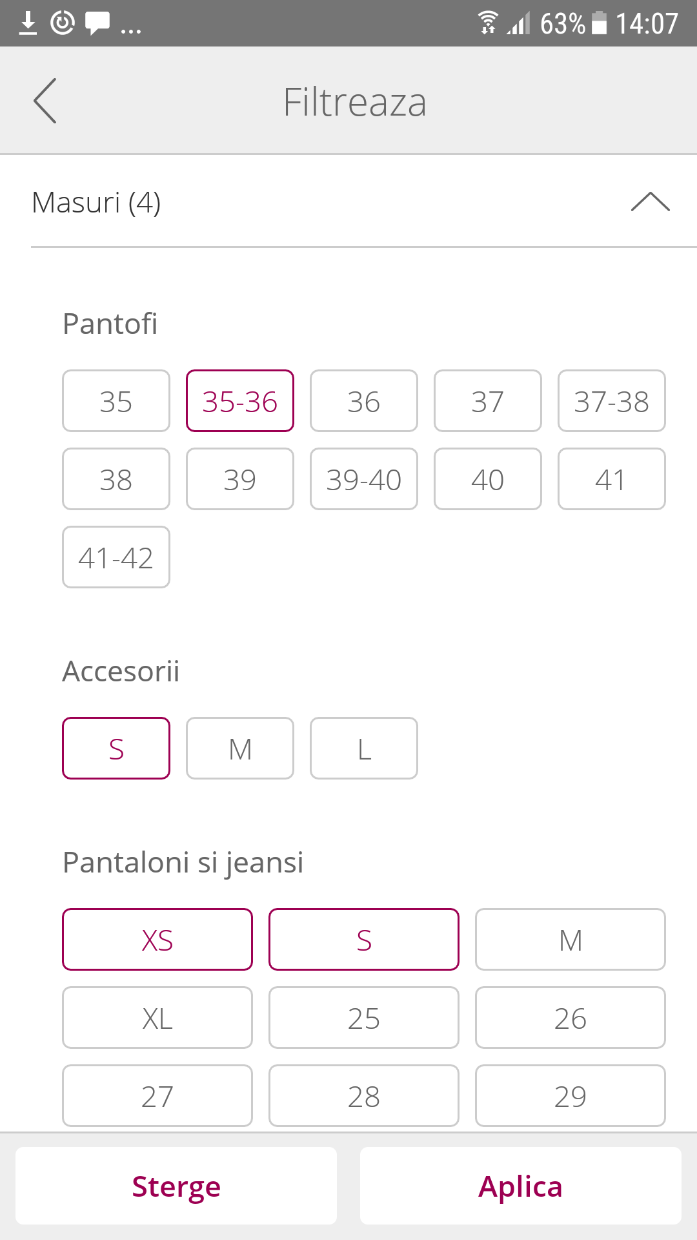Collapse the Masuri (4) section chevron
This screenshot has height=1240, width=697.
(x=651, y=202)
